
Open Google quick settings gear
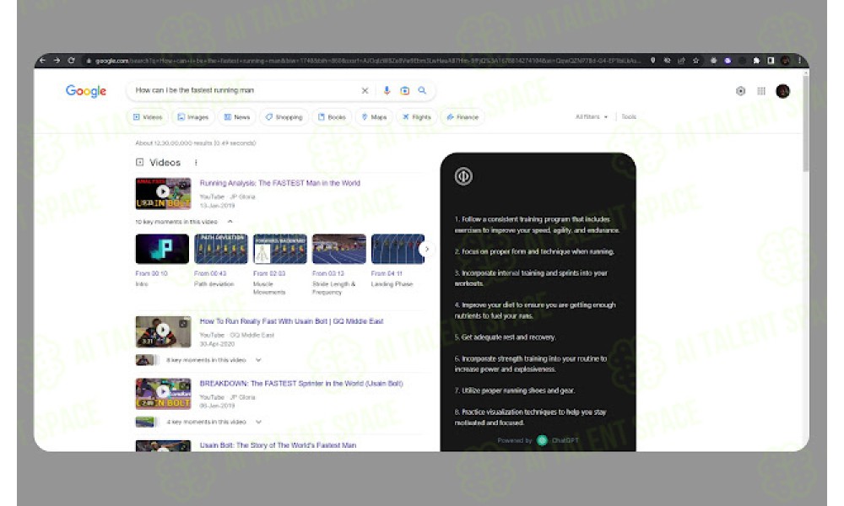[741, 91]
